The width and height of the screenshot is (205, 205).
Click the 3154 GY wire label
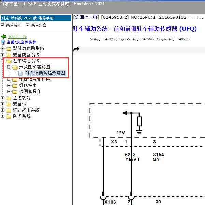click(158, 157)
